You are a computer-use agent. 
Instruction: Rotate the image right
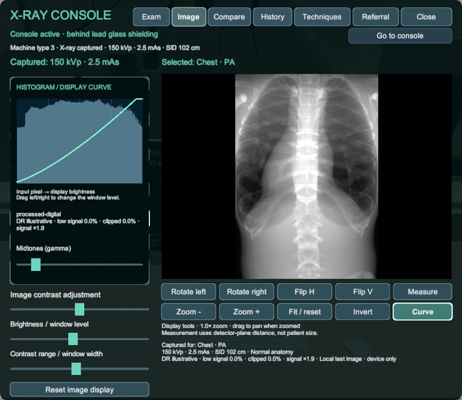tap(246, 292)
